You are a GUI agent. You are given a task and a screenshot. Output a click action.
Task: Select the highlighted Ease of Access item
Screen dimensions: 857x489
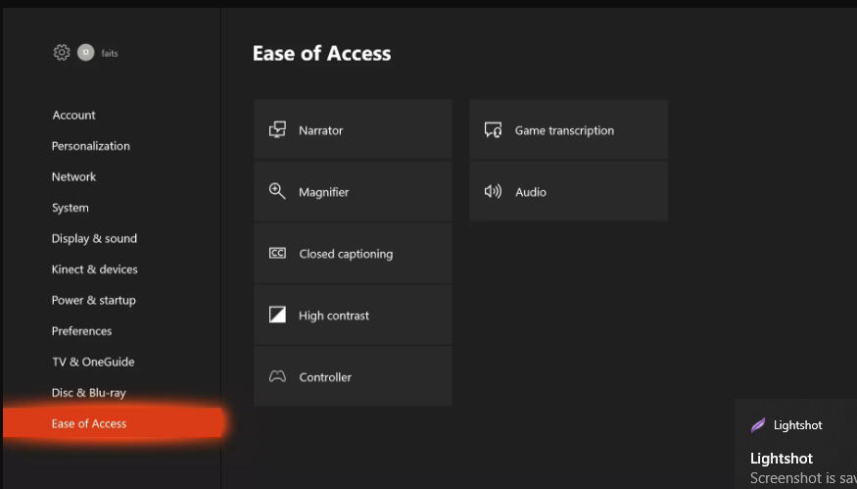click(113, 422)
